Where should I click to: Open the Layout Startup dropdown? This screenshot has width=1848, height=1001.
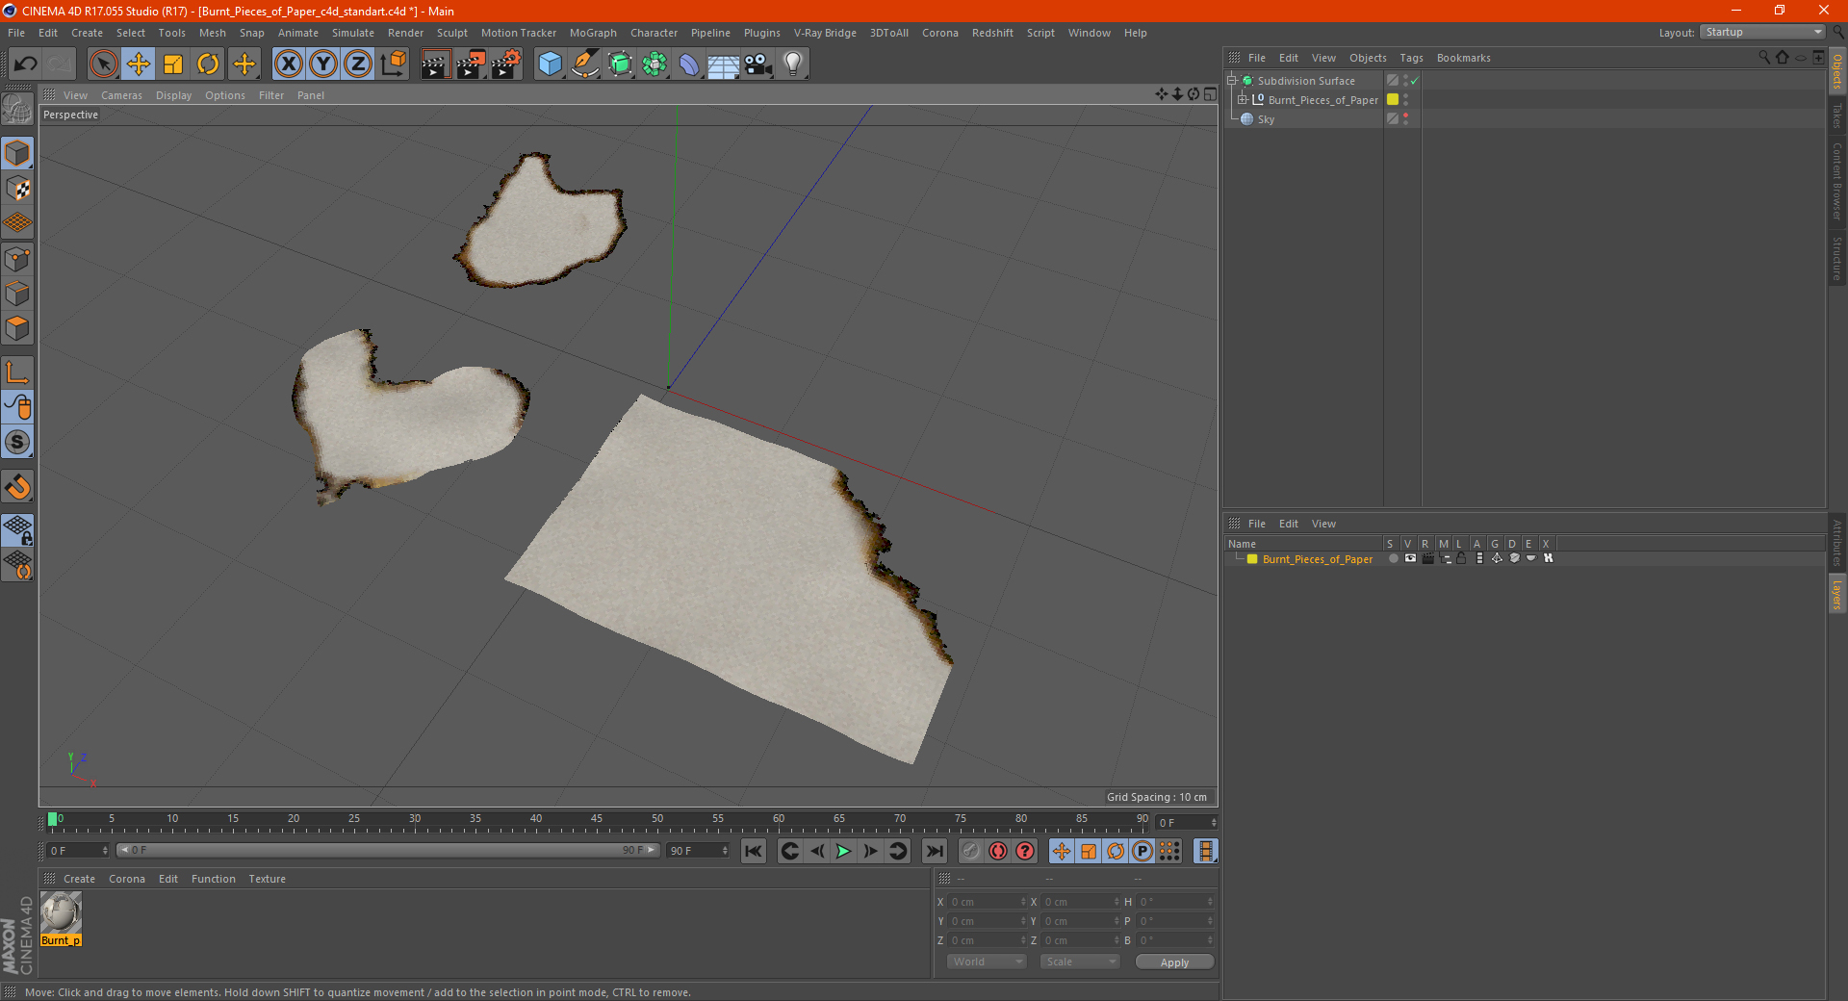click(1763, 32)
